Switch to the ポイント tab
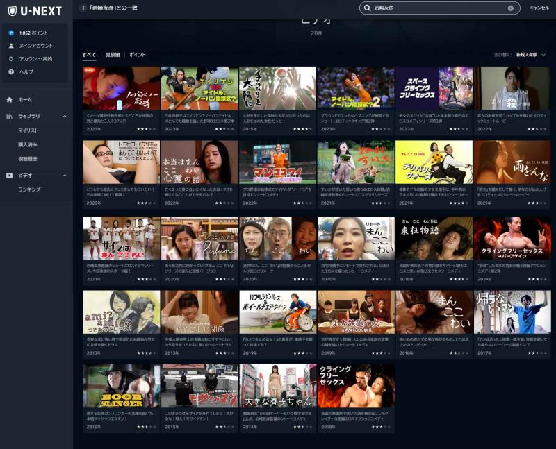 (137, 55)
